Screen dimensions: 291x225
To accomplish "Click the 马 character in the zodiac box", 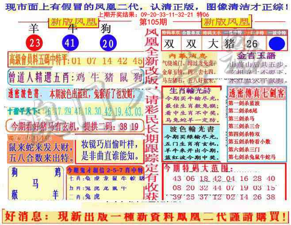I will pyautogui.click(x=35, y=184).
